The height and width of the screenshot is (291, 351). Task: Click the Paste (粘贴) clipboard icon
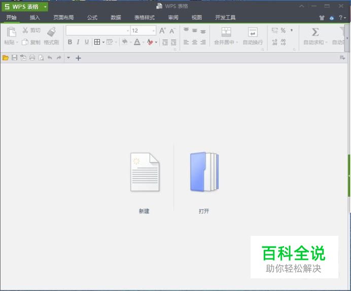pyautogui.click(x=11, y=32)
